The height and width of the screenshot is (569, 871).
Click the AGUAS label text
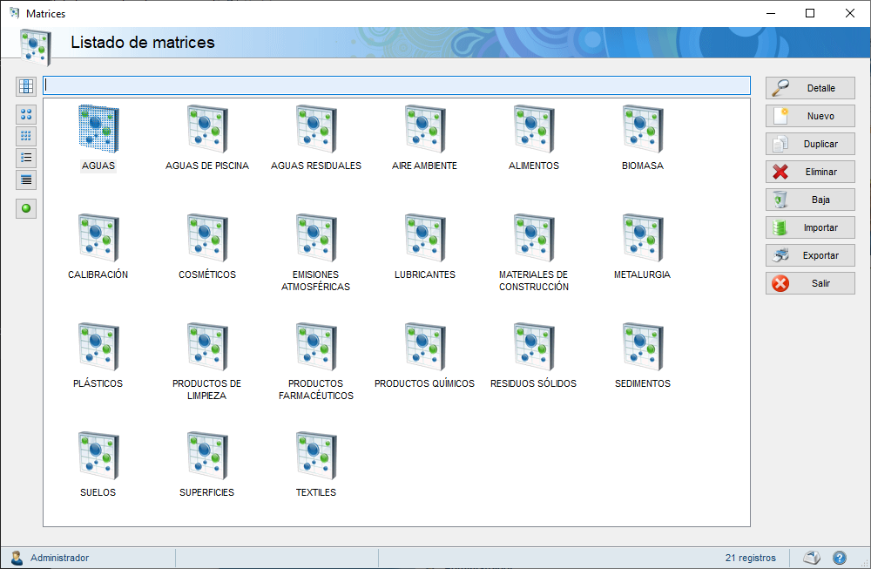pos(98,166)
